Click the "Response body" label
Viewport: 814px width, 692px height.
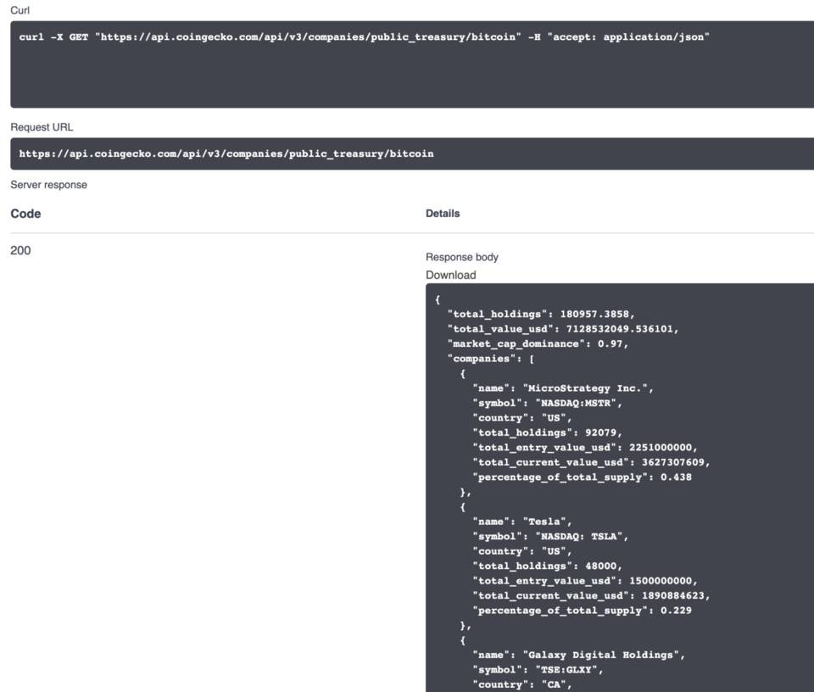[462, 257]
